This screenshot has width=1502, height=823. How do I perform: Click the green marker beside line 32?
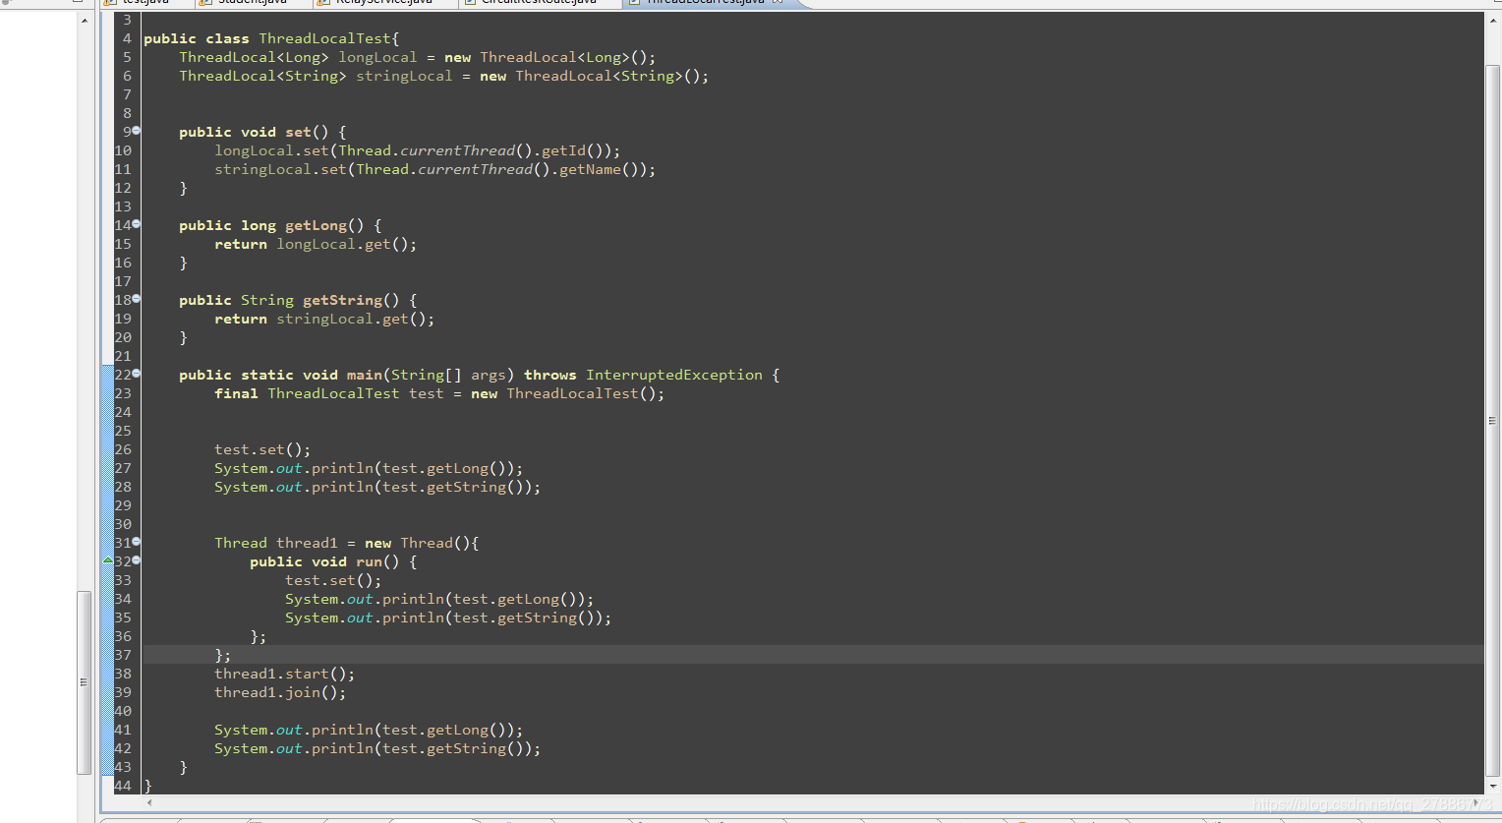coord(108,560)
